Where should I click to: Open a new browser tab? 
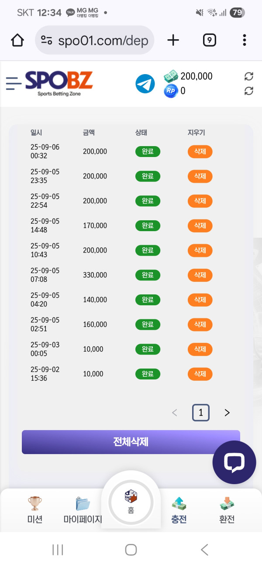173,41
